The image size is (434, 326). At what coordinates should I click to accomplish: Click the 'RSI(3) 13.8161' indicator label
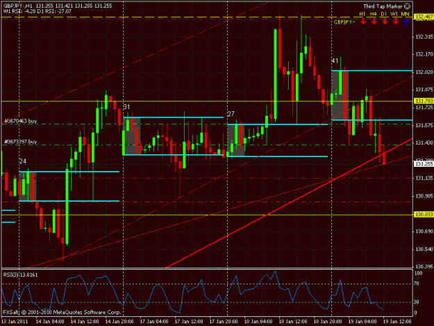pos(20,275)
